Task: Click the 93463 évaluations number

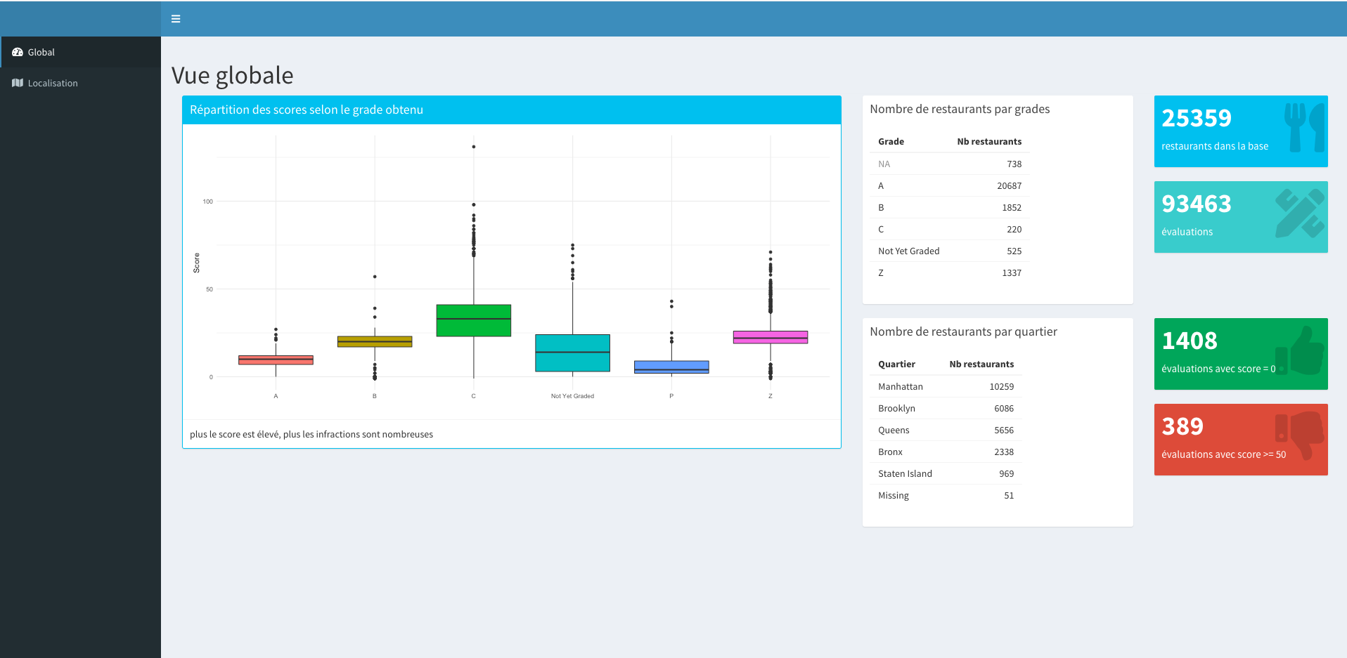Action: coord(1197,204)
